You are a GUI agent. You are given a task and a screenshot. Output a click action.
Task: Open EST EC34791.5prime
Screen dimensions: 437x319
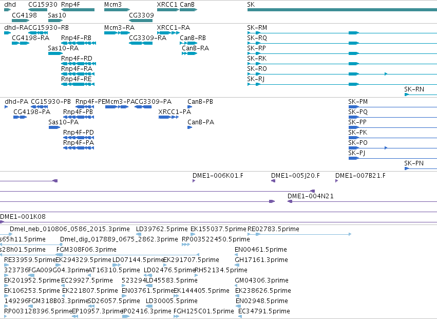pos(264,311)
